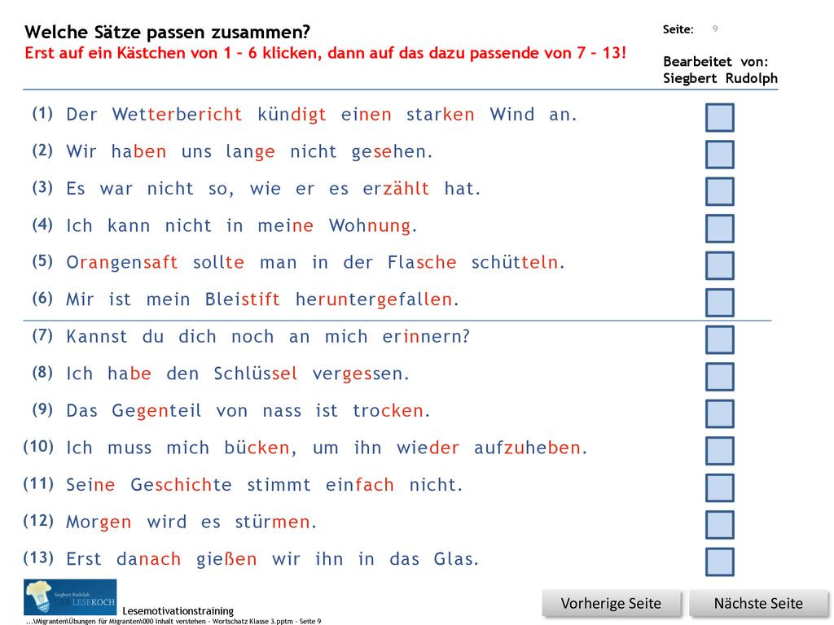Select the box for sentence 9
This screenshot has width=834, height=625.
click(720, 413)
